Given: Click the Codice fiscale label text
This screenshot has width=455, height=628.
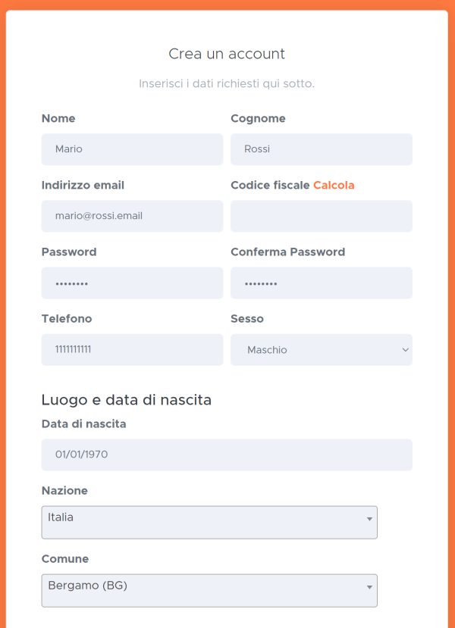Looking at the screenshot, I should pyautogui.click(x=270, y=186).
